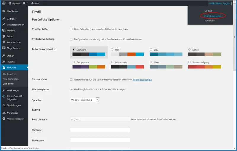Click the Design paintbrush icon
The width and height of the screenshot is (237, 151).
tap(4, 56)
